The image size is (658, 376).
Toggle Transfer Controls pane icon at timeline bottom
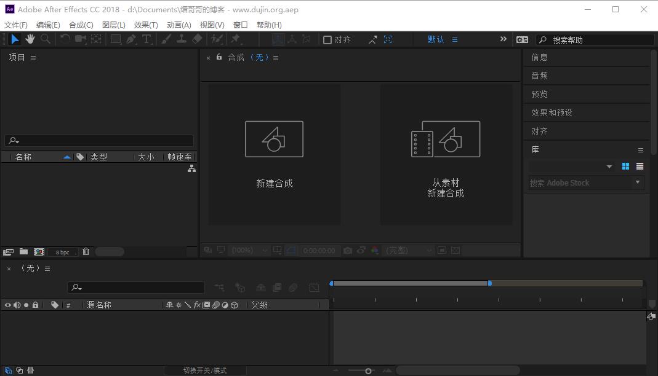[x=19, y=370]
